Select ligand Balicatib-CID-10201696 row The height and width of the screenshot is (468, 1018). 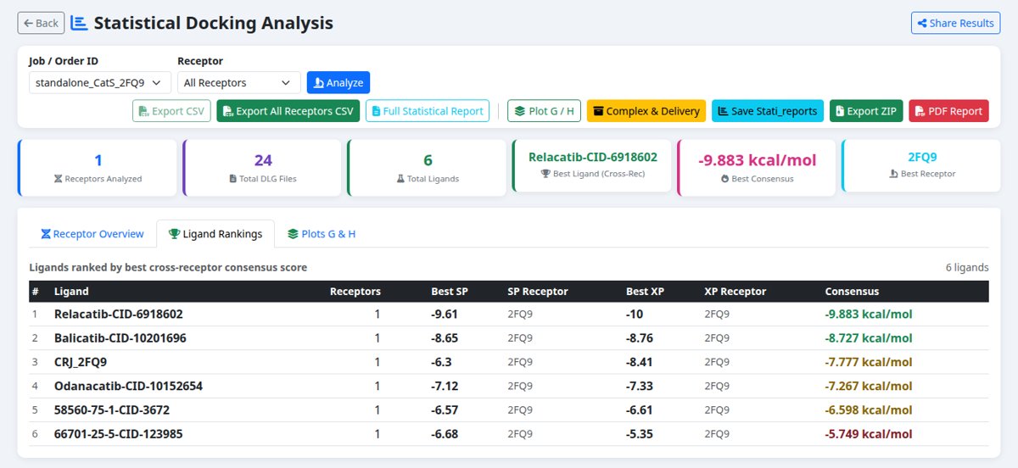pyautogui.click(x=509, y=337)
